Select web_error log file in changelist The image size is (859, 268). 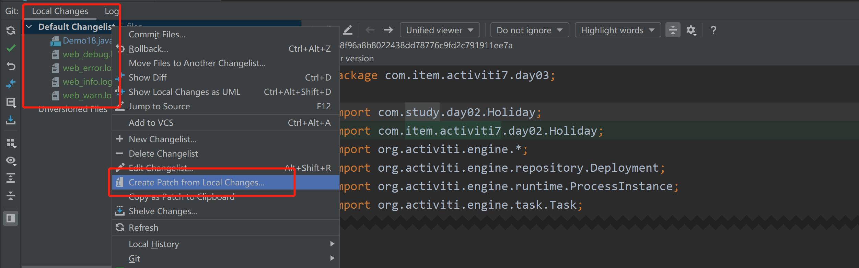(88, 68)
